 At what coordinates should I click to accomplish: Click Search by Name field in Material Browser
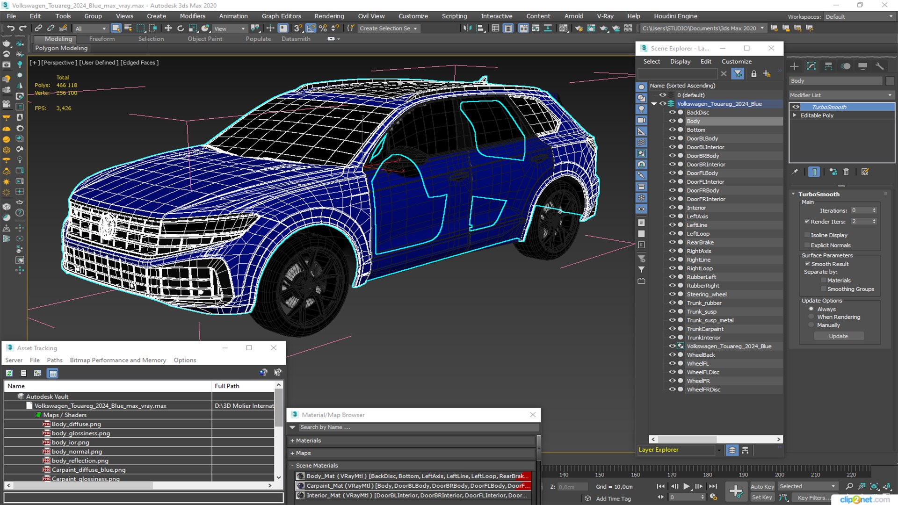[419, 427]
